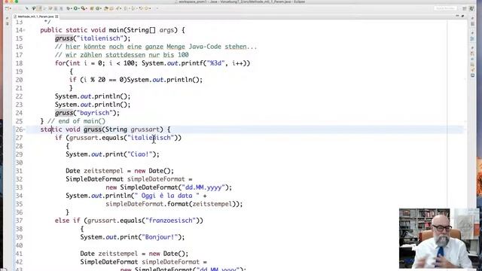Viewport: 482px width, 271px height.
Task: Click the Debug bug icon
Action: (x=68, y=8)
